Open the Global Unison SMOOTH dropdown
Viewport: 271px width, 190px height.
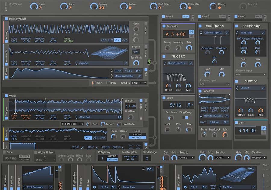pyautogui.click(x=45, y=160)
